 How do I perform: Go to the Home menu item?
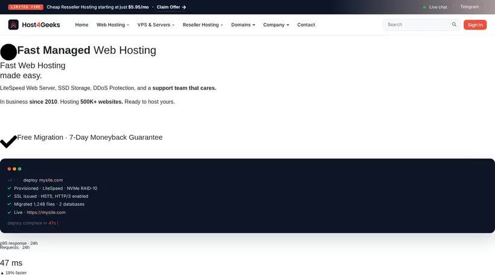tap(81, 25)
